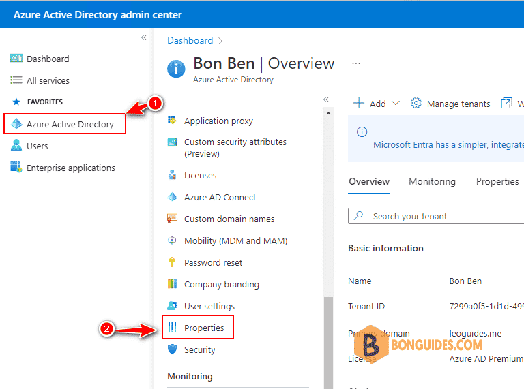Click the Properties sliders icon
The height and width of the screenshot is (389, 524).
pyautogui.click(x=172, y=327)
